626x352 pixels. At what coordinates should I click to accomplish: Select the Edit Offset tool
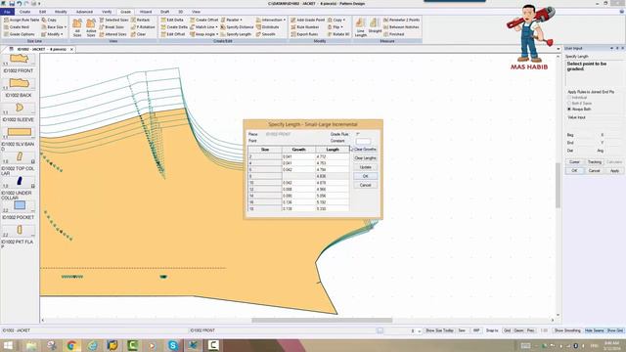click(173, 34)
